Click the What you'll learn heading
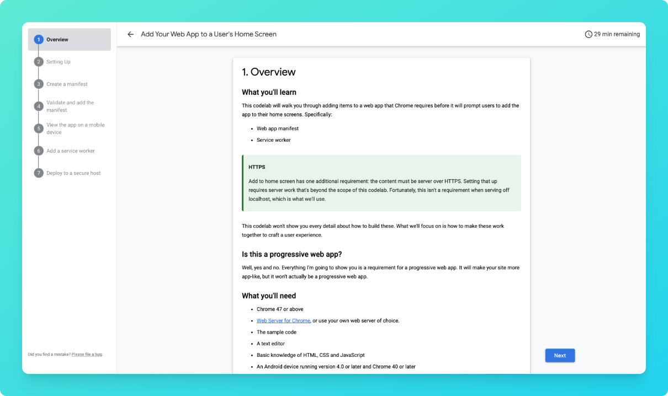 point(269,92)
